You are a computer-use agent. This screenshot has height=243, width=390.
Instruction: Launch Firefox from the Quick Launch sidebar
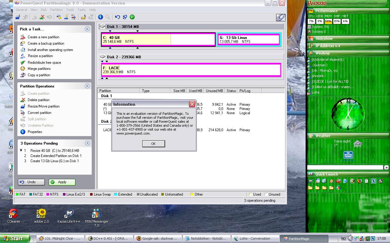(360, 181)
